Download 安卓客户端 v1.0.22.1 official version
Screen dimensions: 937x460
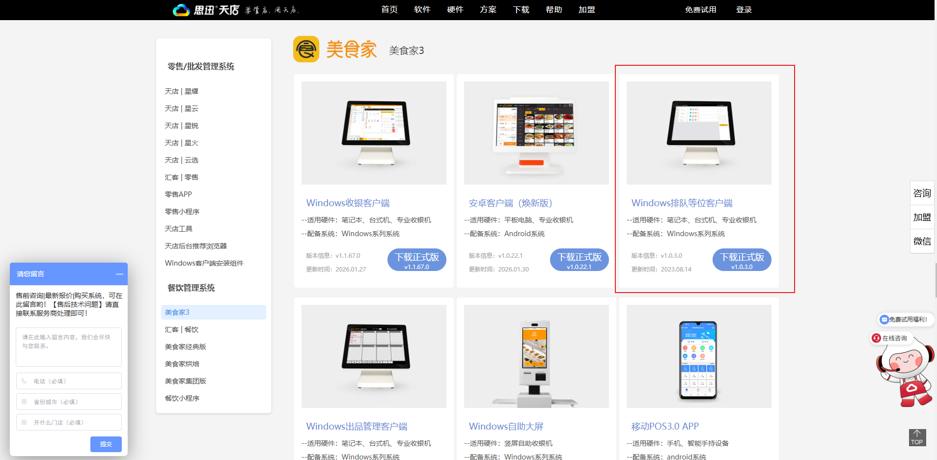pos(579,260)
